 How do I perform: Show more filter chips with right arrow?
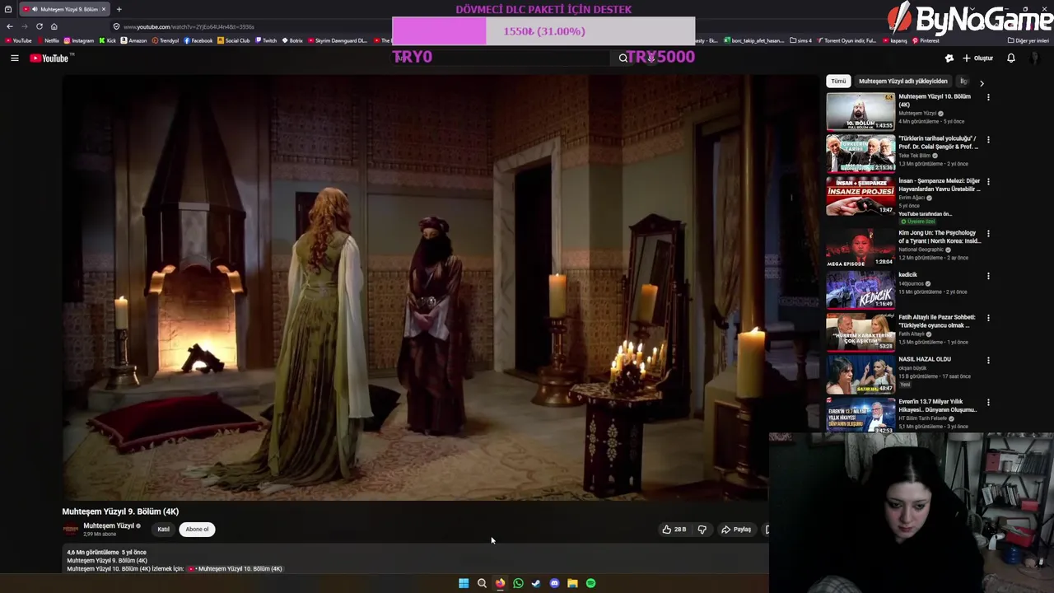982,82
